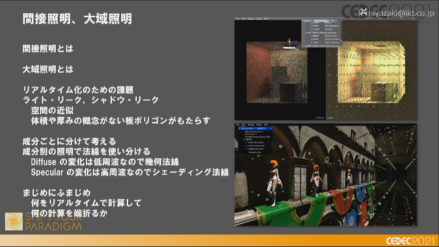Screen dimensions: 439x247
Task: Click the Specular の変化 bullet line
Action: coord(130,172)
